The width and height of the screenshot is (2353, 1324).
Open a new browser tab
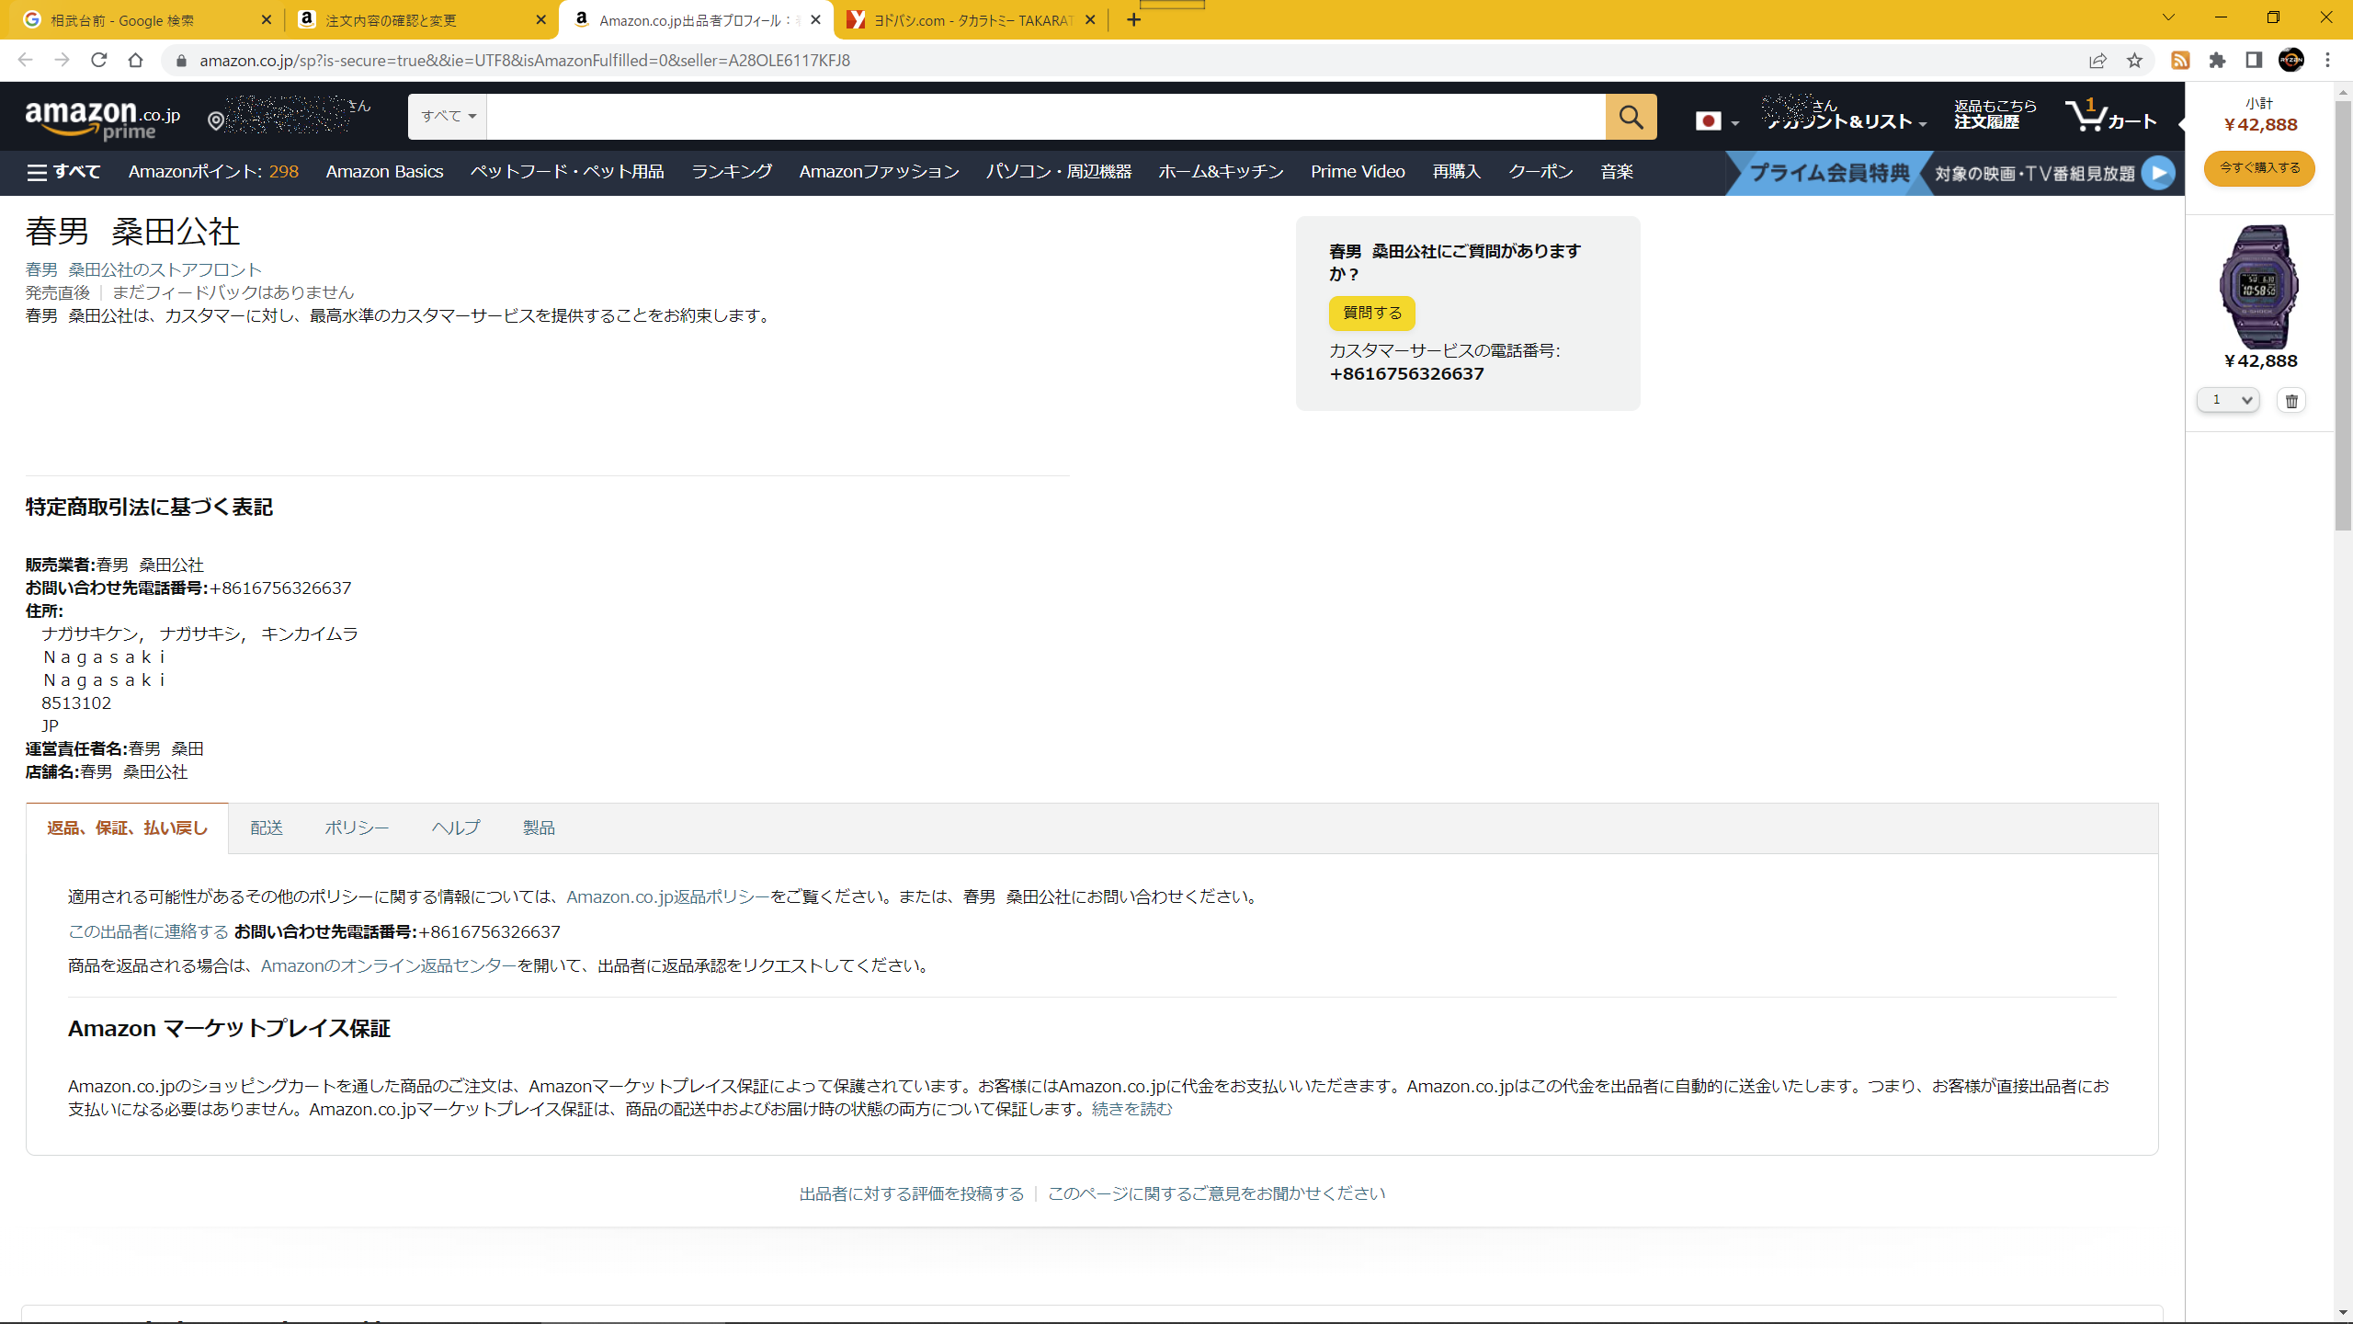click(1134, 19)
